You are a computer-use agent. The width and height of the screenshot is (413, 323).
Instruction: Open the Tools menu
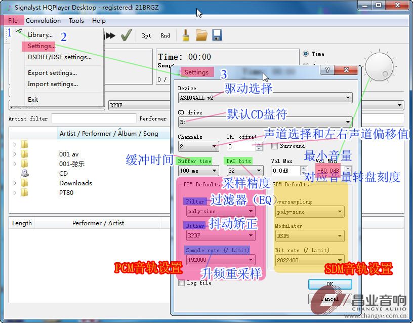coord(76,21)
